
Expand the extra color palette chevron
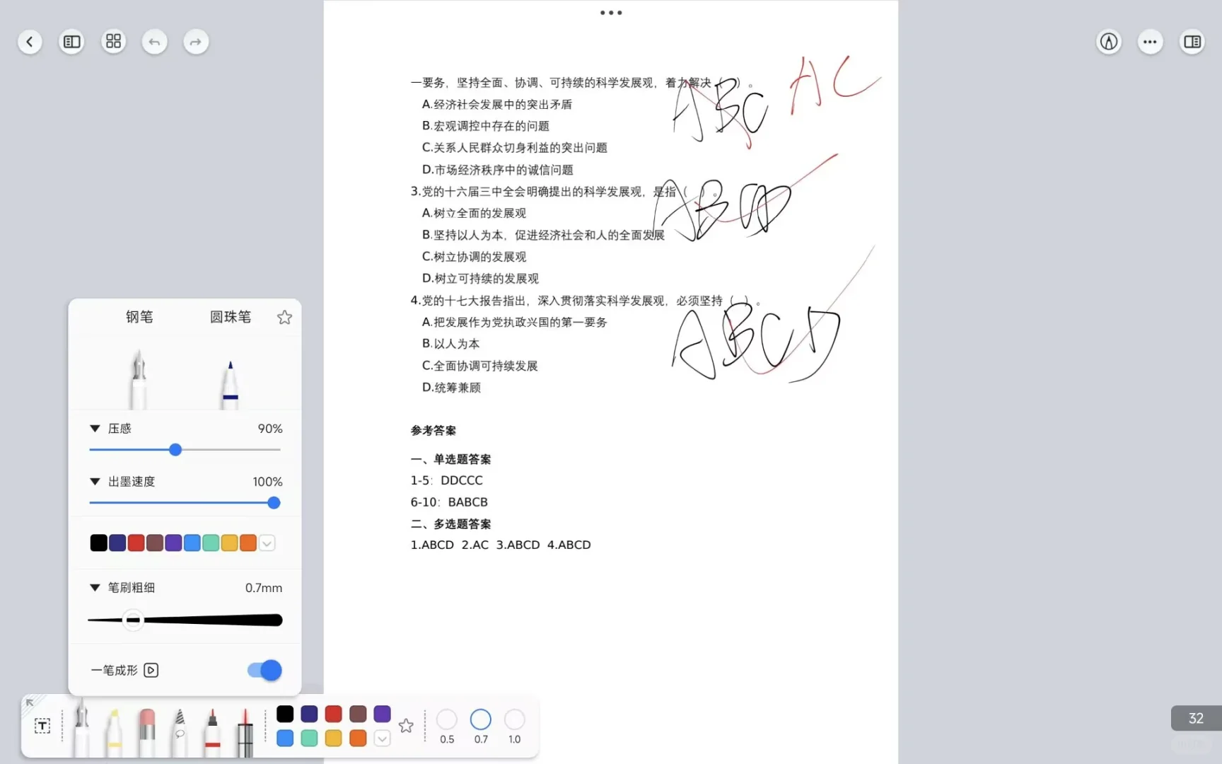[x=267, y=543]
